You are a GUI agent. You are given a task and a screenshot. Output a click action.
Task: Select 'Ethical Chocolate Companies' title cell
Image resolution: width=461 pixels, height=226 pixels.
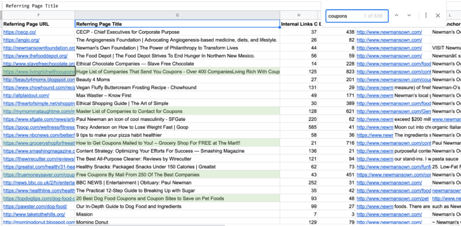click(177, 64)
